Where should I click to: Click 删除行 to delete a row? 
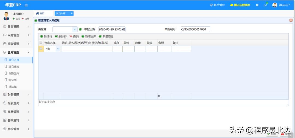click(x=61, y=36)
